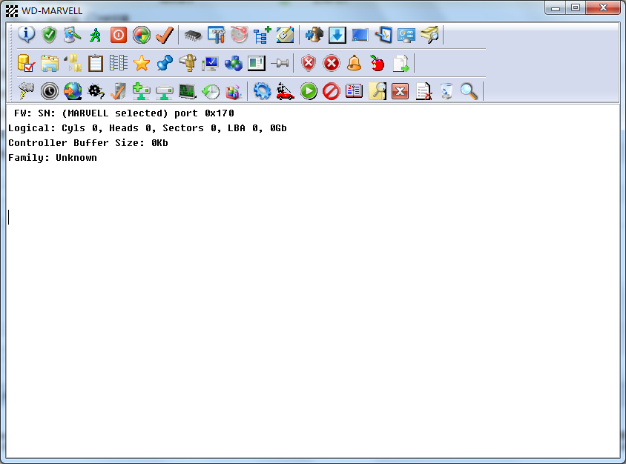Viewport: 626px width, 464px height.
Task: Click the folder tree with arrows icon
Action: click(x=73, y=64)
